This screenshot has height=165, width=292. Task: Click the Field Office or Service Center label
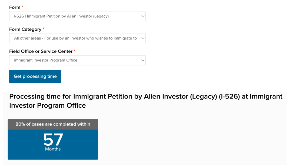coord(41,51)
